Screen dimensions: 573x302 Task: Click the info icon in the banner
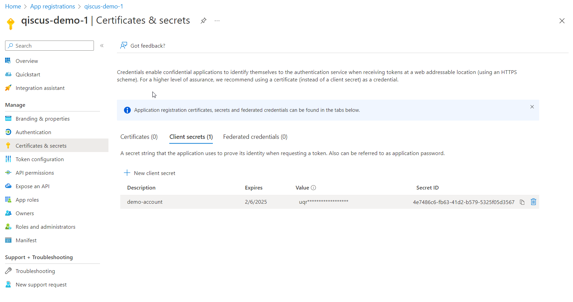(x=127, y=110)
